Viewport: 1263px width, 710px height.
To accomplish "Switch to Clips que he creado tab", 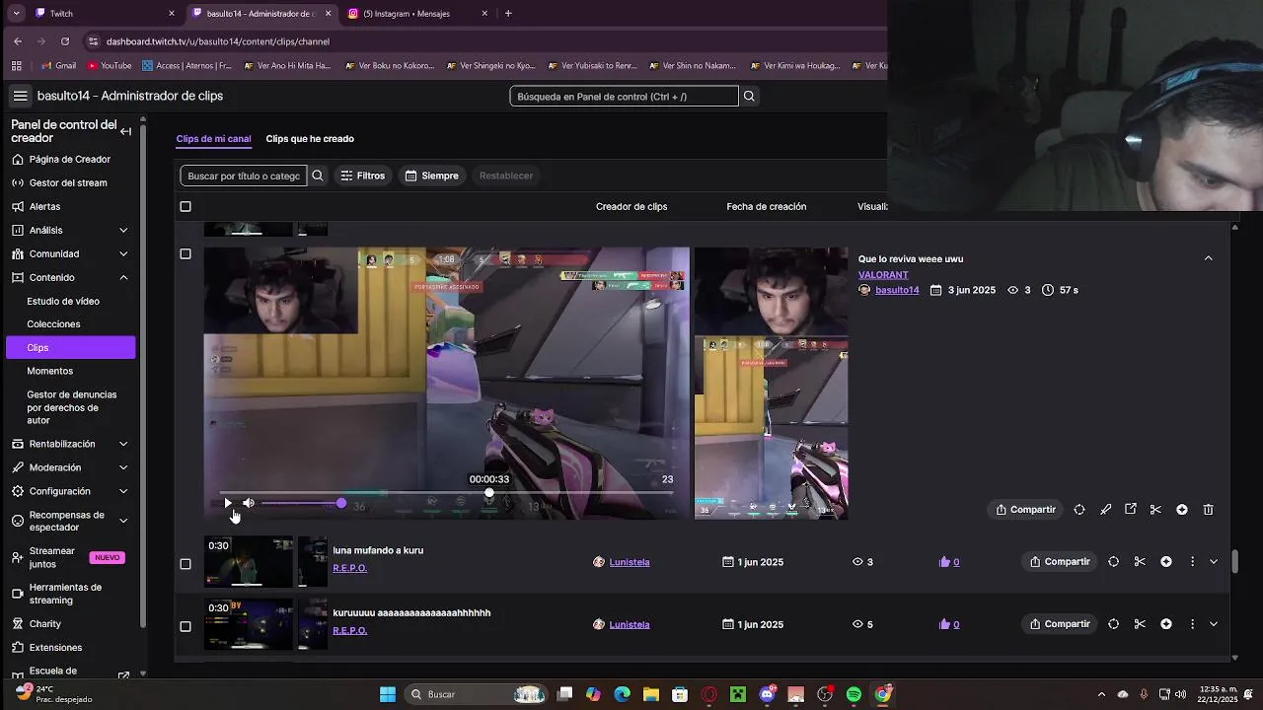I will [310, 139].
